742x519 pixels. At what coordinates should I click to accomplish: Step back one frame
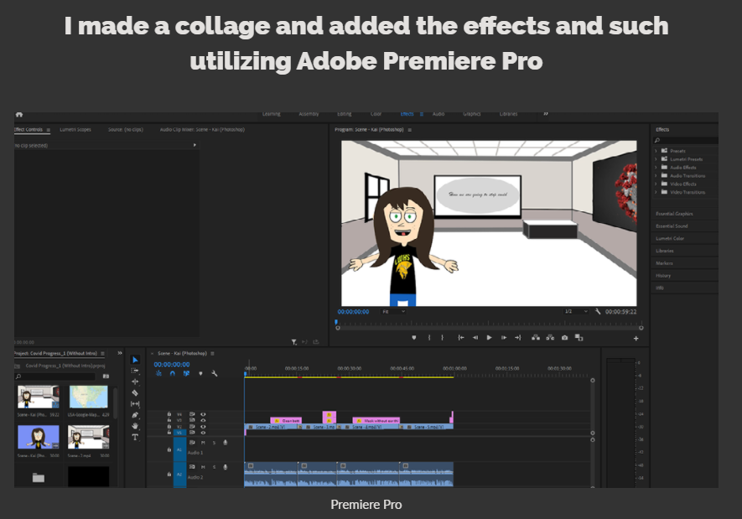475,338
